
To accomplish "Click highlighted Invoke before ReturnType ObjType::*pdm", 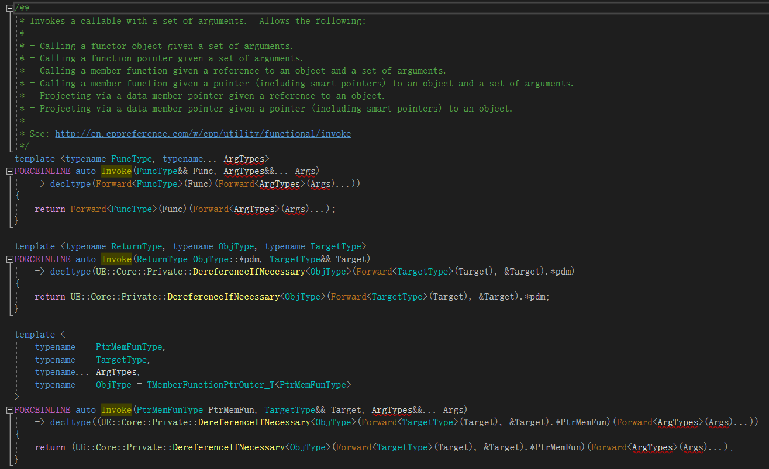I will click(x=116, y=259).
